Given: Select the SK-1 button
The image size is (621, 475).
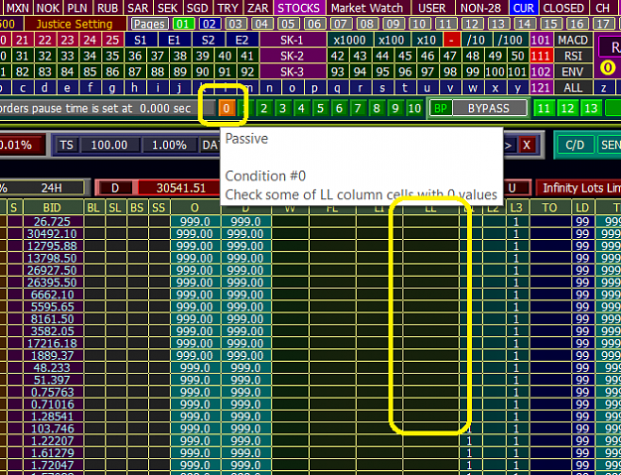Looking at the screenshot, I should click(292, 40).
